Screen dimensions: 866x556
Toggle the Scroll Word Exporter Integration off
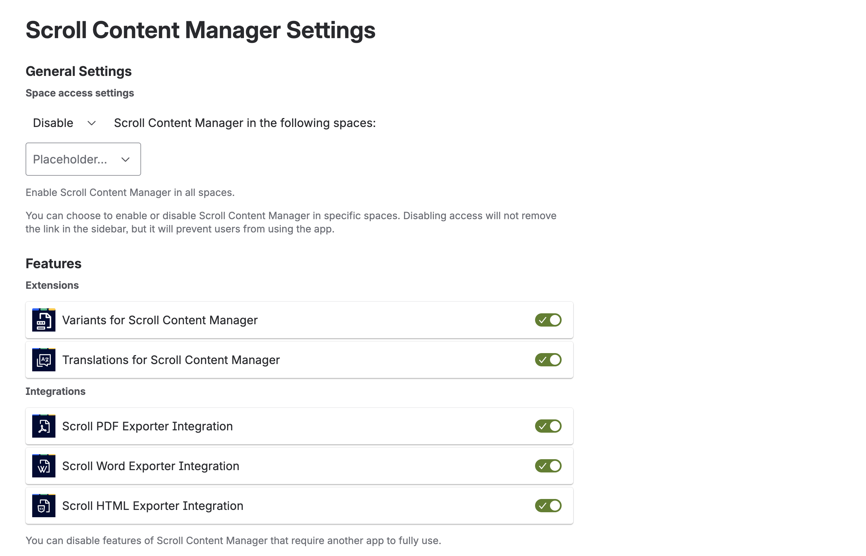click(548, 466)
